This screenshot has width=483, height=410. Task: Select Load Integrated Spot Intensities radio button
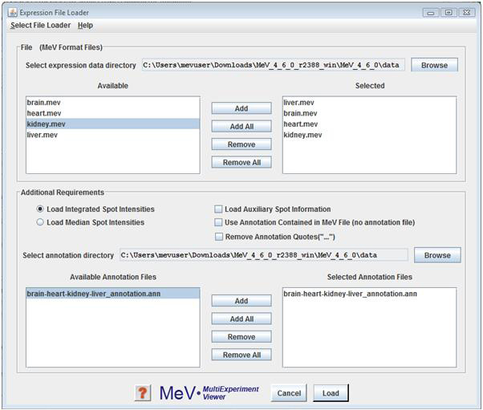[x=40, y=209]
